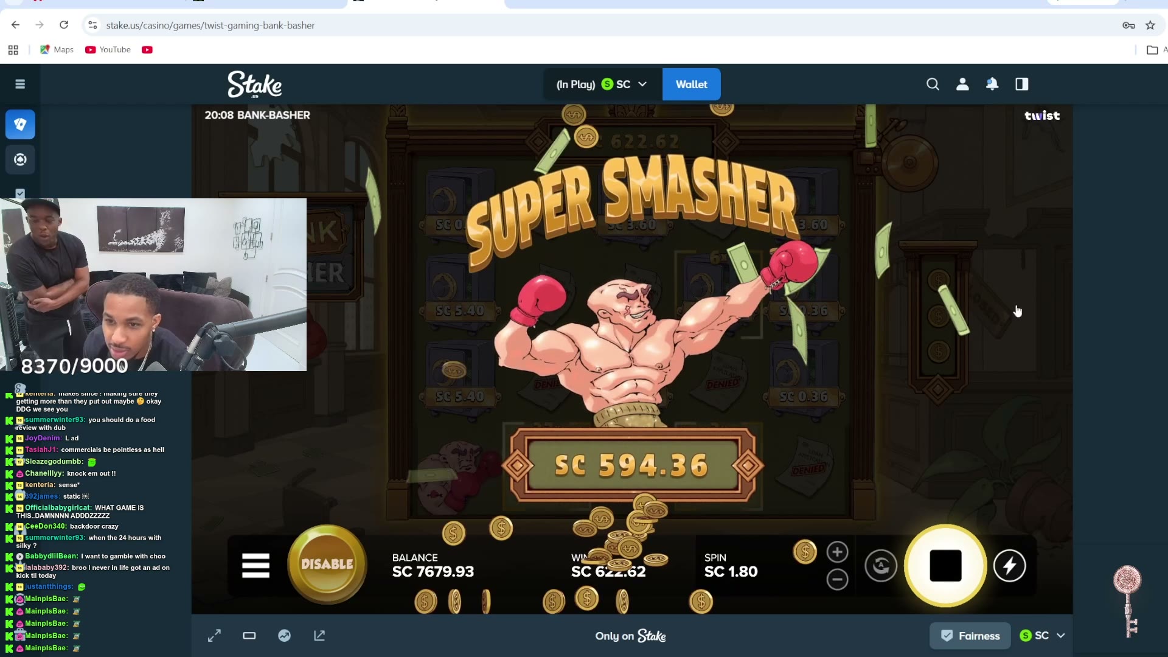Toggle the right side panel icon
This screenshot has width=1168, height=657.
tap(1022, 84)
